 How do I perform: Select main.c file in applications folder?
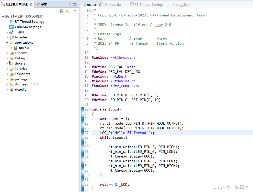pyautogui.click(x=24, y=48)
